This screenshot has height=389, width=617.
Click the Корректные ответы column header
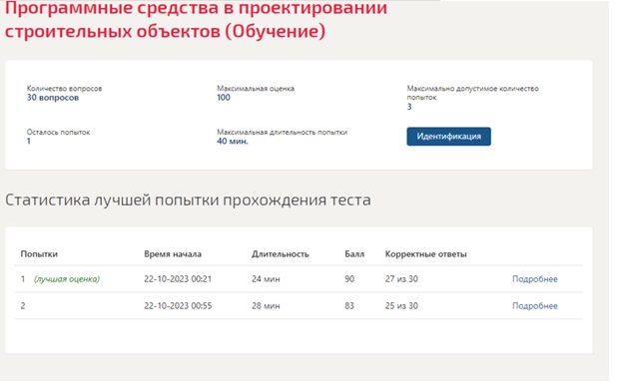click(425, 254)
